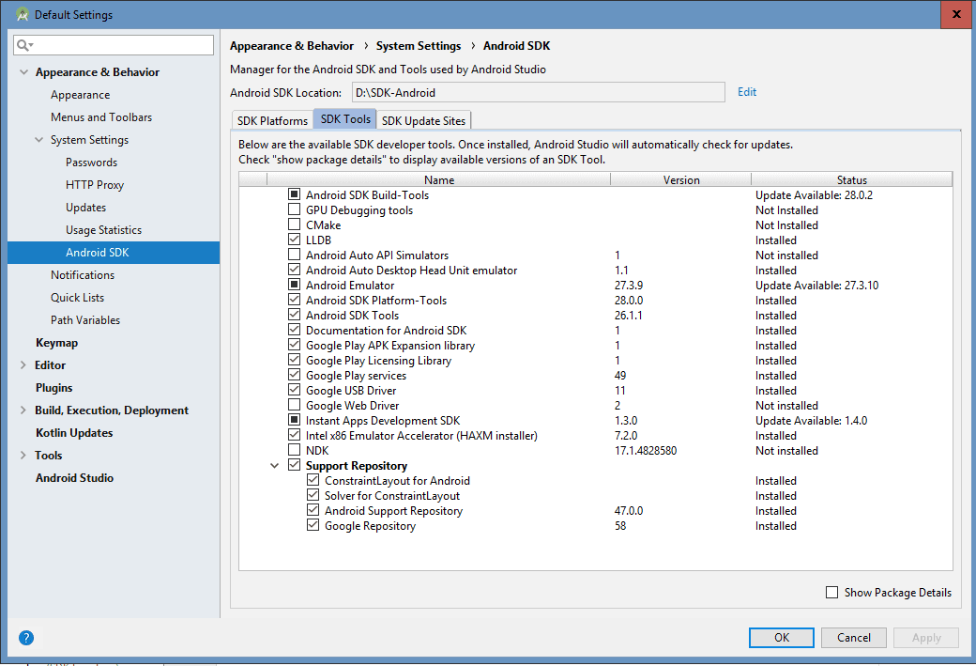Open Plugins settings
Image resolution: width=976 pixels, height=666 pixels.
[54, 388]
